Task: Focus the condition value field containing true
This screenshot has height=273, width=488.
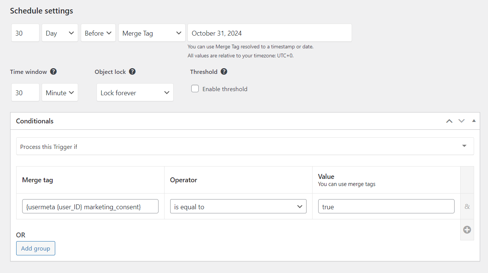Action: pos(386,207)
